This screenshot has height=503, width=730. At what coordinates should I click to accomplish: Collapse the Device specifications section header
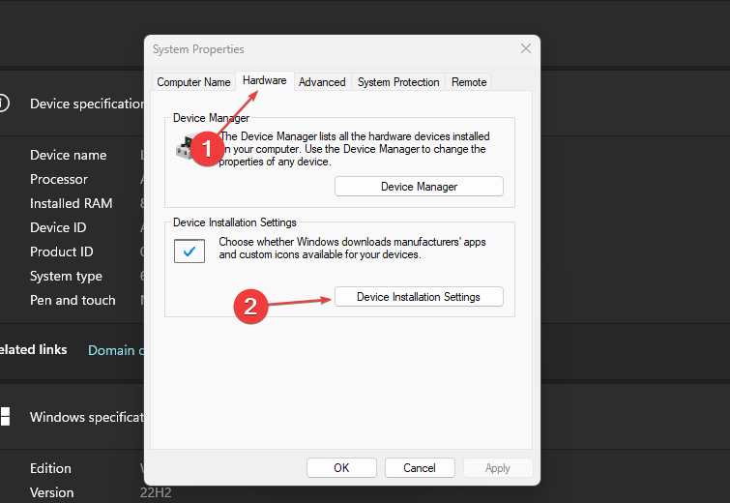[x=87, y=104]
